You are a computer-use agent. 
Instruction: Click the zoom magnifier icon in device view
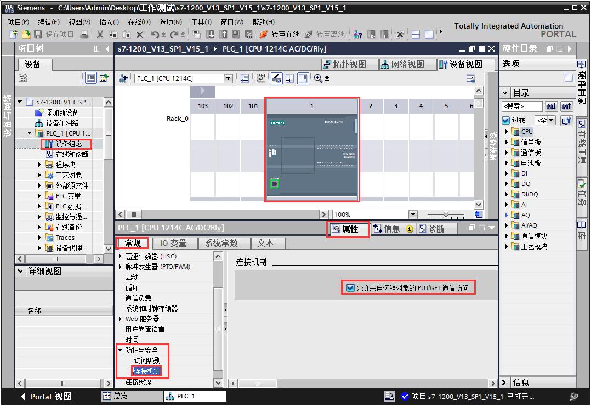pyautogui.click(x=318, y=78)
